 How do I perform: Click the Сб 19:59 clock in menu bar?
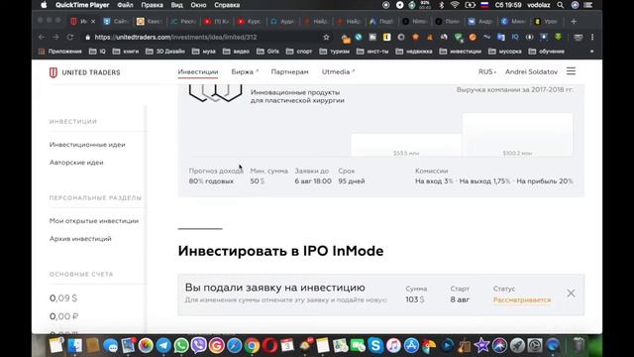click(x=508, y=5)
